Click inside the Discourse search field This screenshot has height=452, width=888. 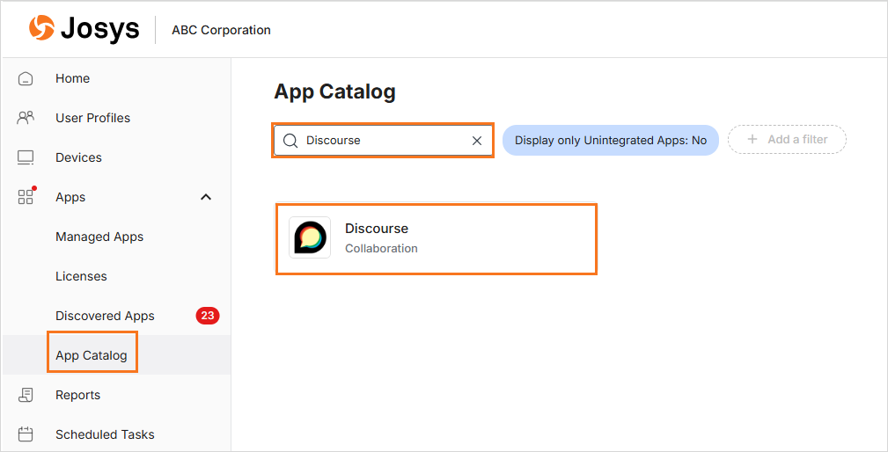click(x=383, y=141)
